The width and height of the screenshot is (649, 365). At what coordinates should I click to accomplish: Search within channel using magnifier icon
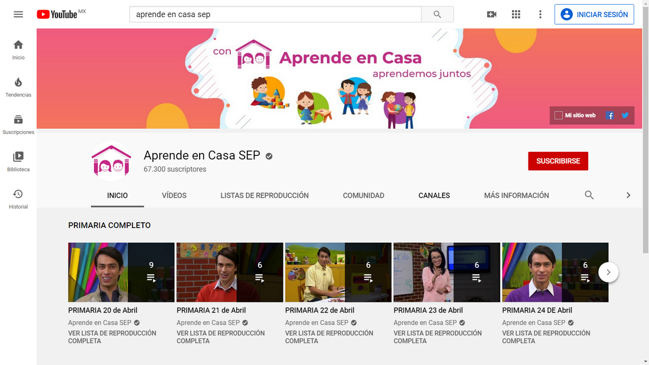coord(589,195)
